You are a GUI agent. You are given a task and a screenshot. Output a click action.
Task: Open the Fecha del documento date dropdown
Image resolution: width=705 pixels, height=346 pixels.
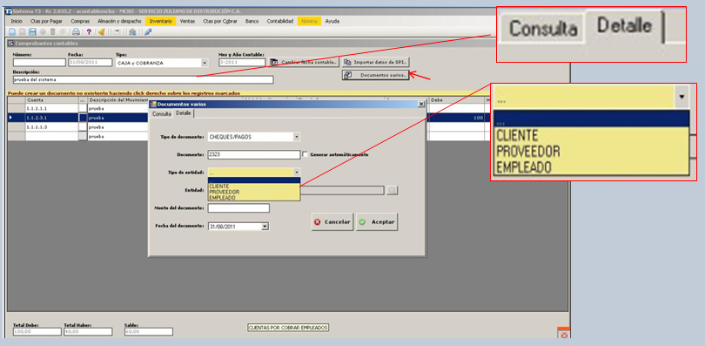click(x=265, y=227)
